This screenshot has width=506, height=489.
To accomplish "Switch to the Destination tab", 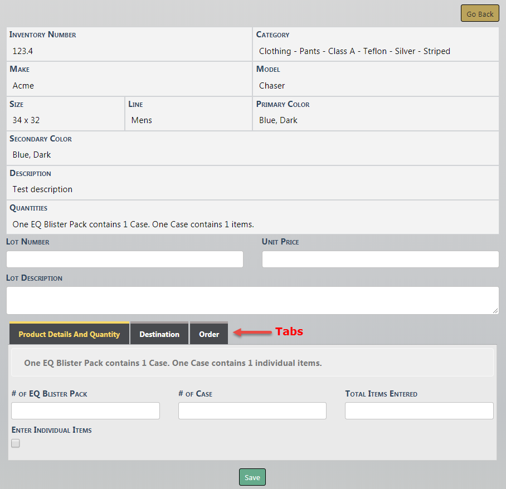I will (x=159, y=334).
